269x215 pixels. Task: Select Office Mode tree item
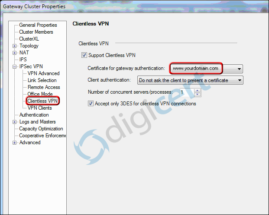[x=40, y=94]
